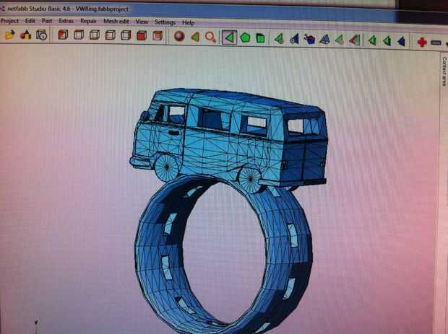This screenshot has height=334, width=448.
Task: Click the yellow folder open-project icon
Action: point(9,35)
